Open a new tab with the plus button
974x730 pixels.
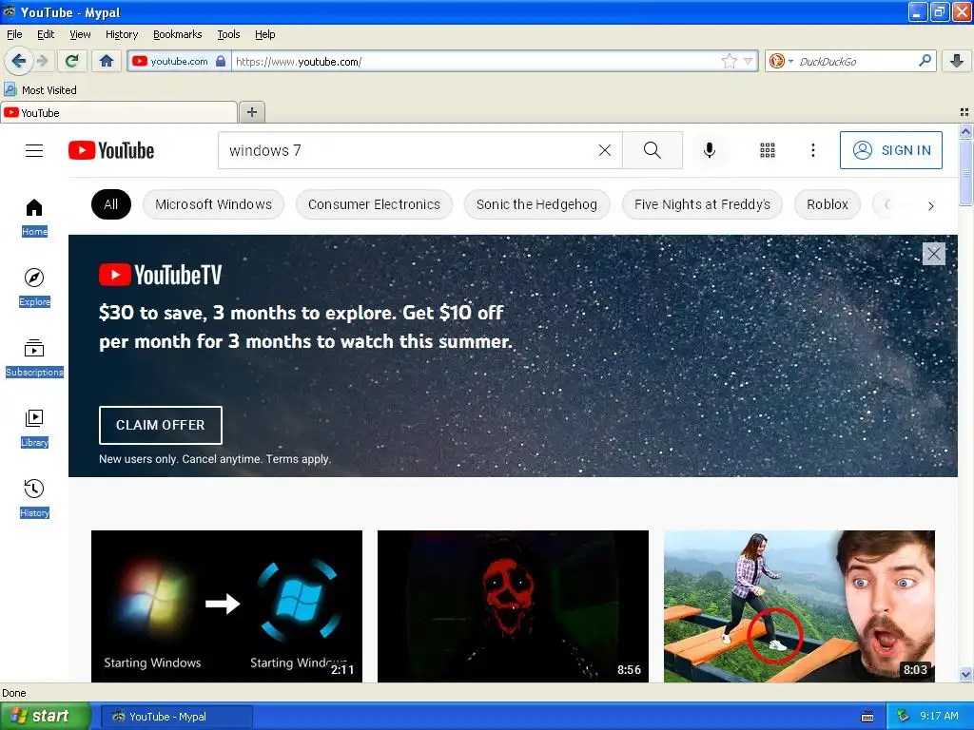(251, 112)
